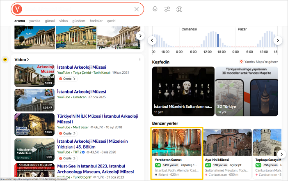Viewport: 288px width, 181px height.
Task: Open Yerebatan Sarnıcı place card image
Action: click(x=177, y=142)
